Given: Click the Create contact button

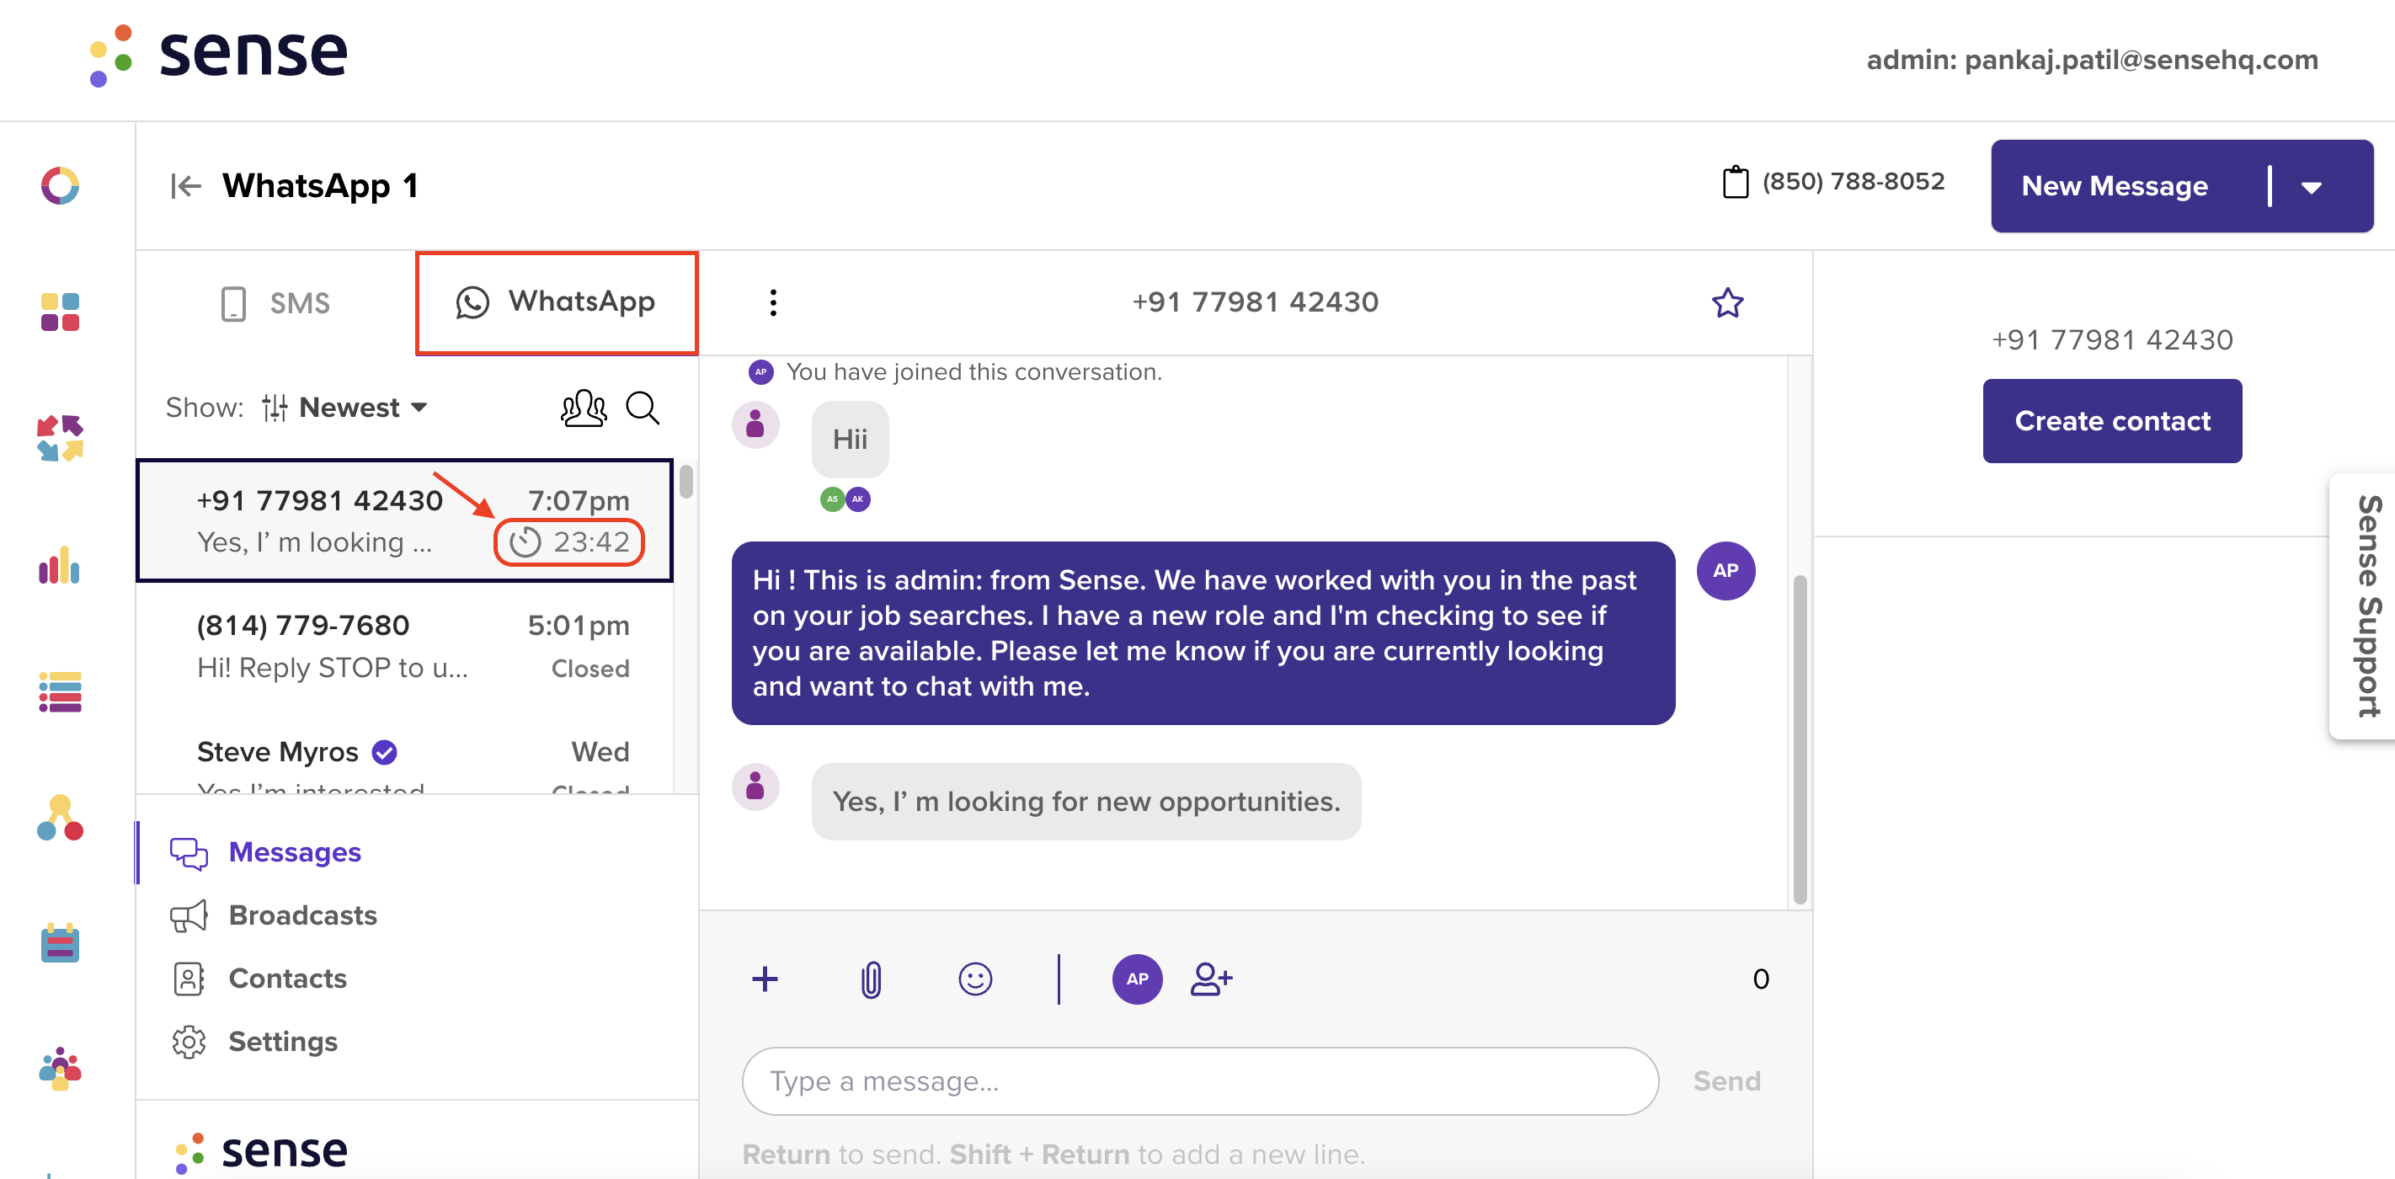Looking at the screenshot, I should point(2111,421).
